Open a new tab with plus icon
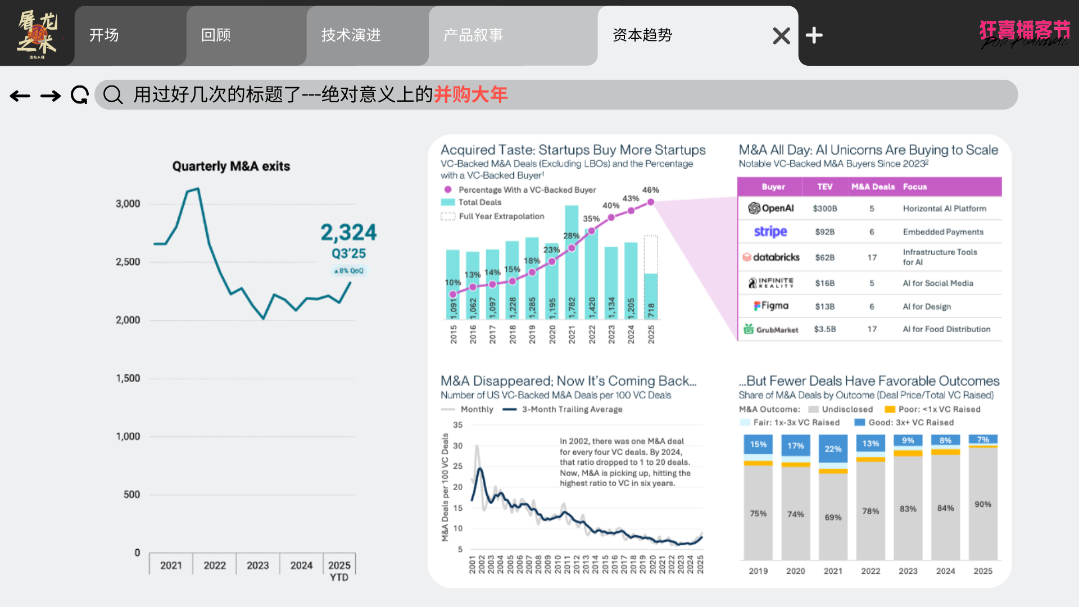This screenshot has width=1079, height=607. (x=814, y=35)
